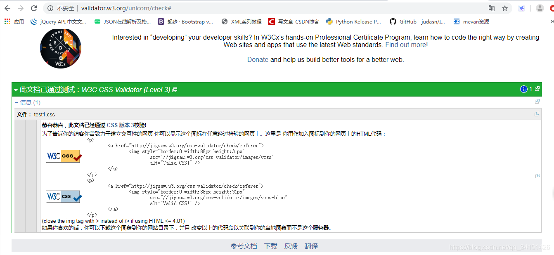
Task: Select the test1.css file row
Action: click(277, 114)
